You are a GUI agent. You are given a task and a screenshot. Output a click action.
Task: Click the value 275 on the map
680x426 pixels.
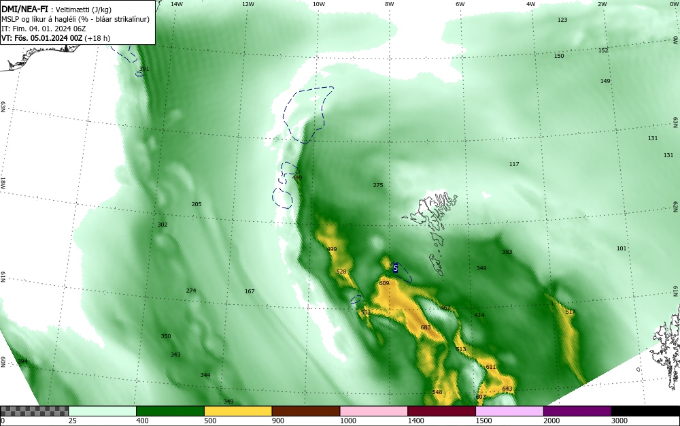tap(377, 185)
